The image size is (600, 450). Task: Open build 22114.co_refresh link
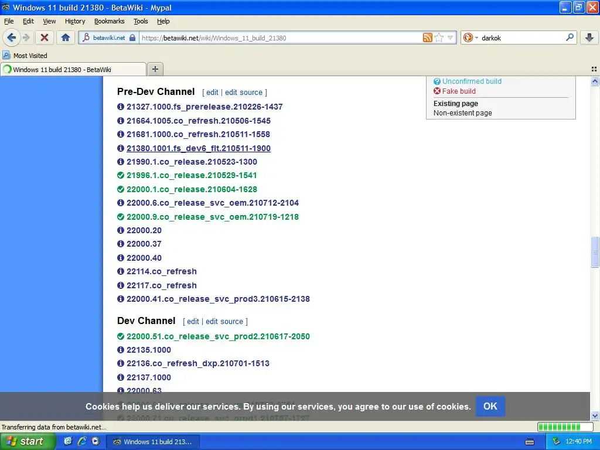(162, 271)
